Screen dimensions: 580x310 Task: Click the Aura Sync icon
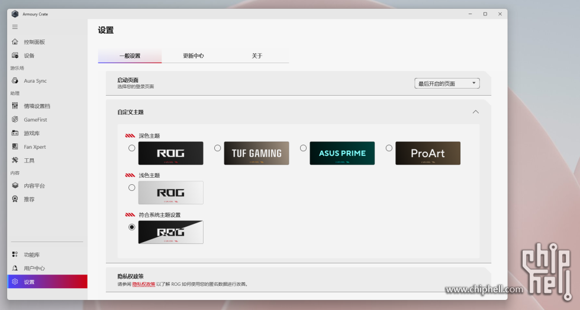pyautogui.click(x=15, y=80)
